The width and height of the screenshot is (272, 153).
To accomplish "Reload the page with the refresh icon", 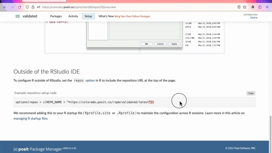I will 20,7.
